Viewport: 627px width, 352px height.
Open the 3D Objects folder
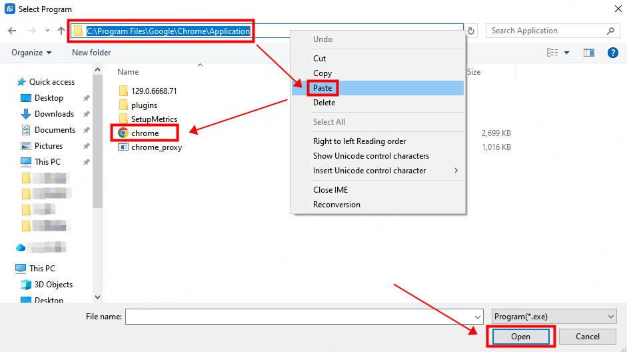(53, 285)
